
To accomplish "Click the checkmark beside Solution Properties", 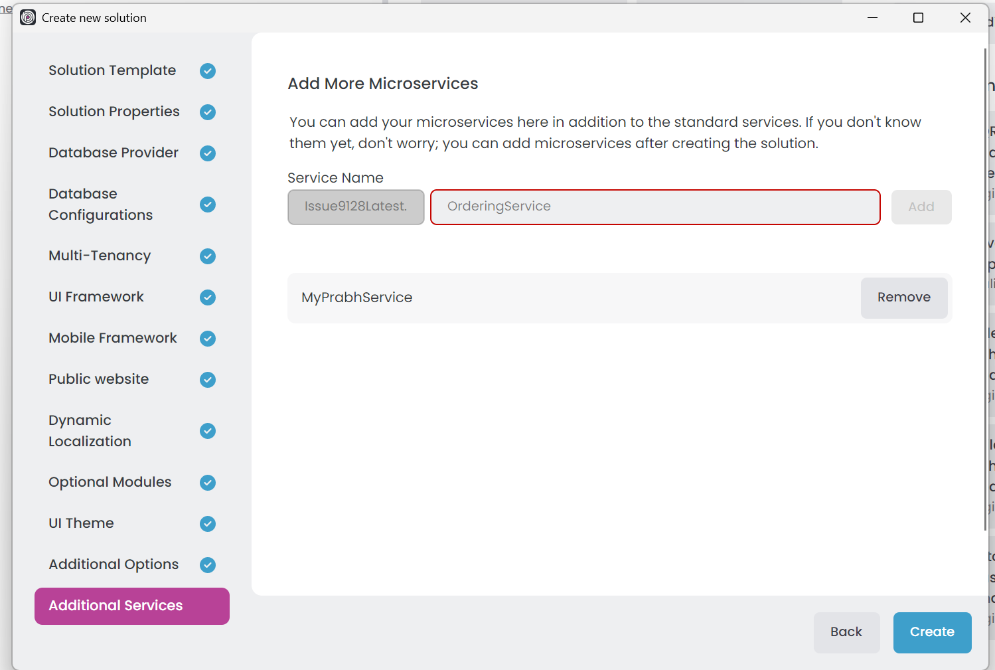I will coord(208,112).
